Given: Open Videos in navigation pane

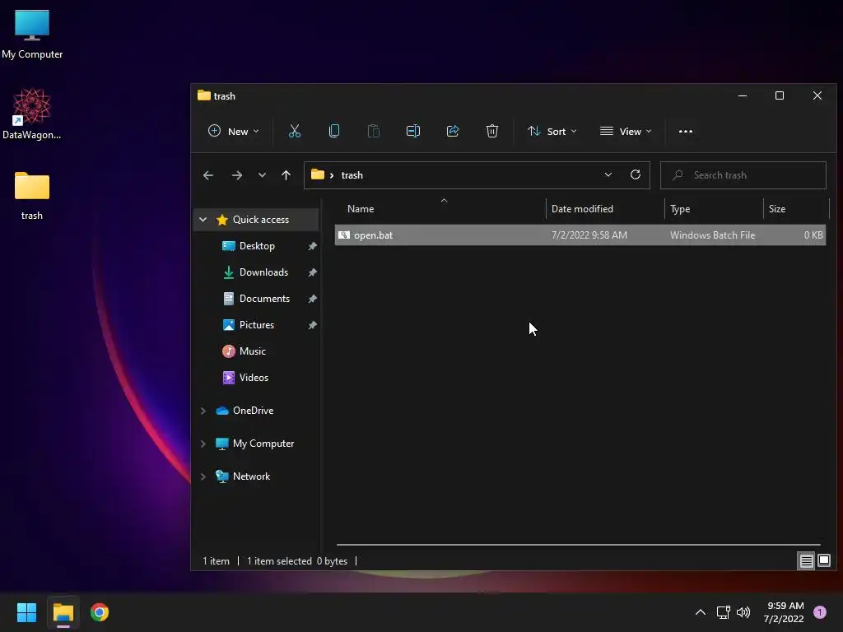Looking at the screenshot, I should coord(254,377).
